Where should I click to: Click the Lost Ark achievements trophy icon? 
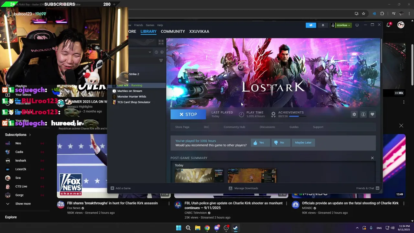click(273, 114)
